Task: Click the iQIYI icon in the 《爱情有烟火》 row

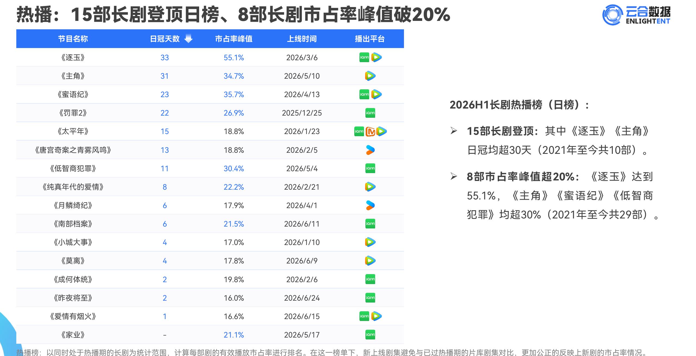Action: point(364,316)
